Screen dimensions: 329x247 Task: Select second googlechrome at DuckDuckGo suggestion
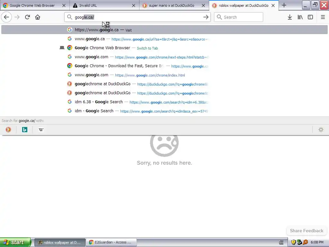[x=164, y=93]
